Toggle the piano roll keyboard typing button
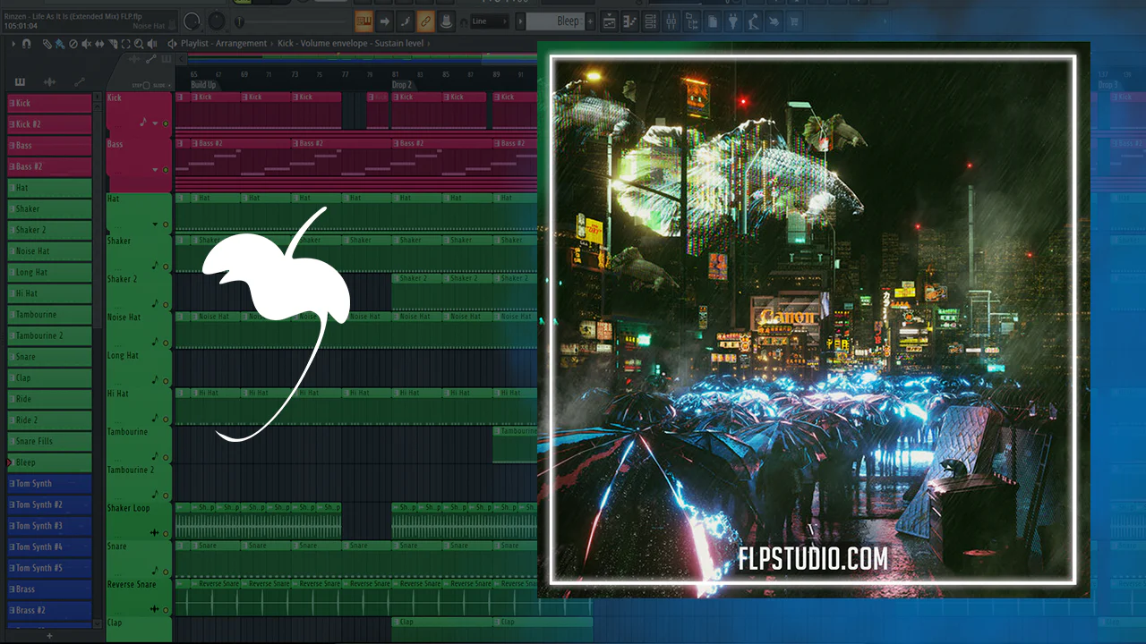Image resolution: width=1146 pixels, height=644 pixels. tap(364, 21)
